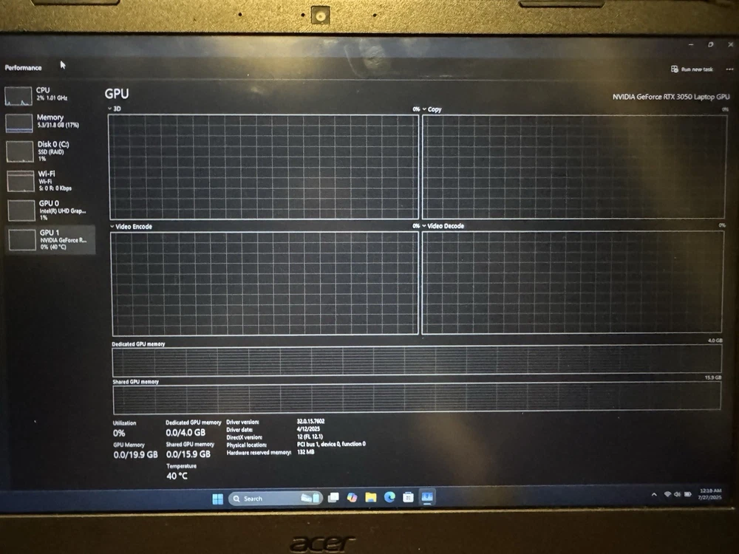
Task: Select Disk 0 (C:) in sidebar
Action: (x=50, y=150)
